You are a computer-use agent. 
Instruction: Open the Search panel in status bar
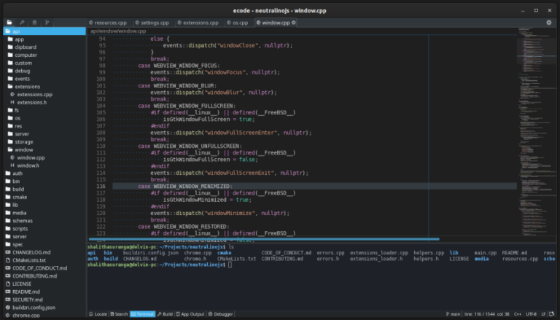(x=119, y=314)
